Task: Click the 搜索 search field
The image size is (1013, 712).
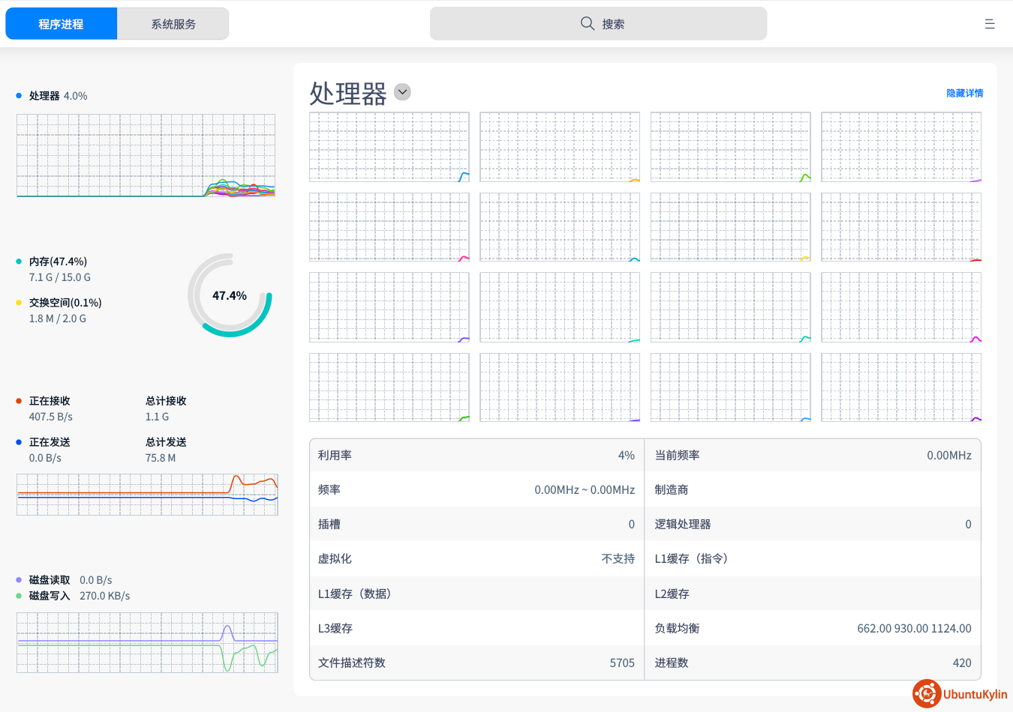Action: point(598,24)
